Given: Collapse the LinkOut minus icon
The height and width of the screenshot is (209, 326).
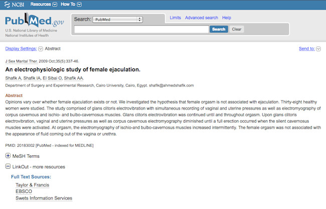Looking at the screenshot, I should [8, 166].
